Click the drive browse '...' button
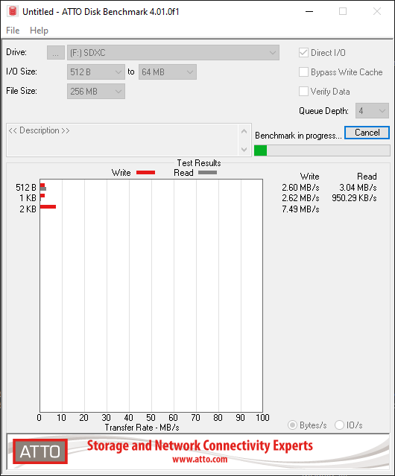Image resolution: width=395 pixels, height=476 pixels. (56, 53)
